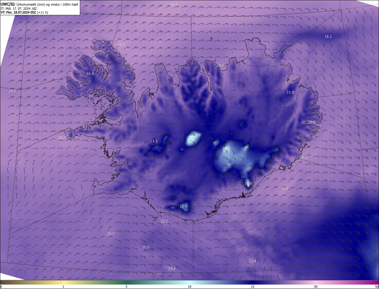Click the color scale tick labeled 50
379x289 pixels.
[x=377, y=287]
